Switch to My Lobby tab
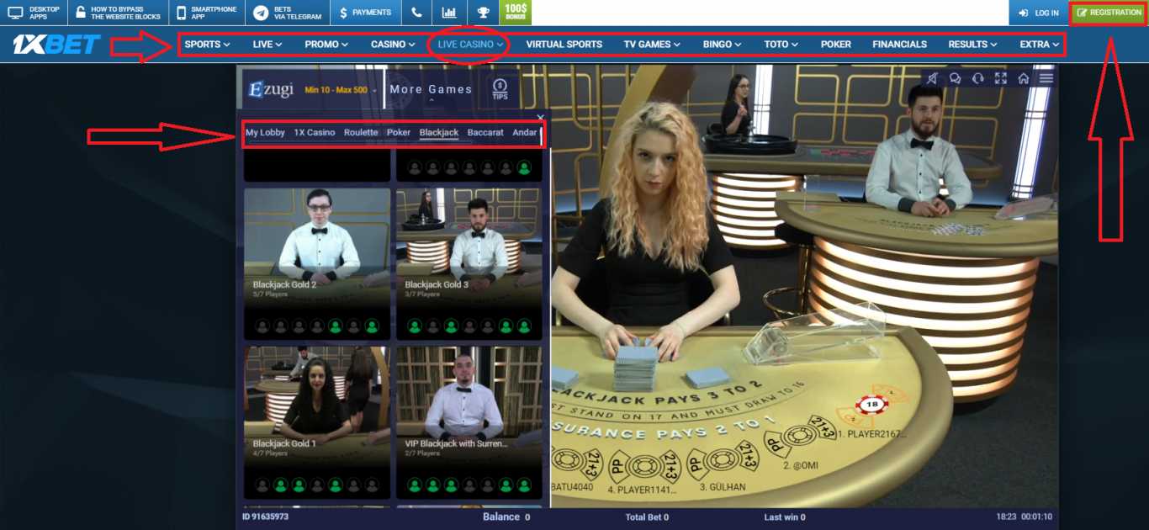1149x530 pixels. pyautogui.click(x=265, y=132)
